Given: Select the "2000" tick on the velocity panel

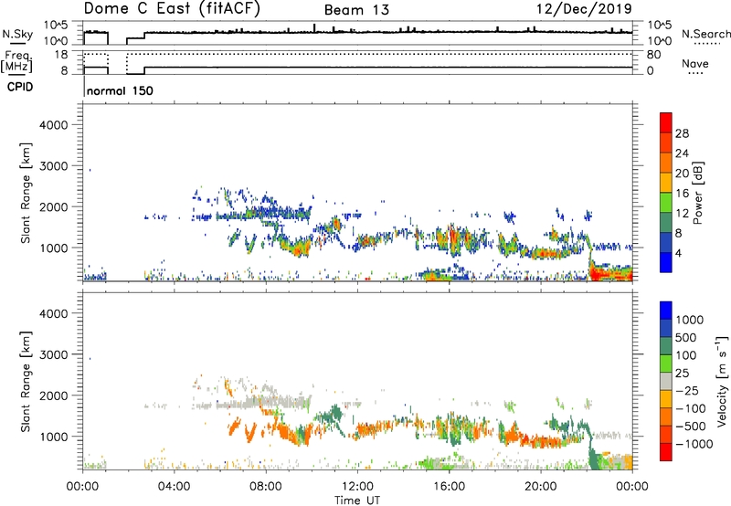Looking at the screenshot, I should [x=53, y=395].
